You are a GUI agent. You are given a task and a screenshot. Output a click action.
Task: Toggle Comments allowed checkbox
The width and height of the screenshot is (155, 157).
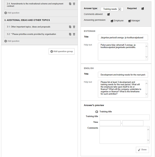pos(109,14)
